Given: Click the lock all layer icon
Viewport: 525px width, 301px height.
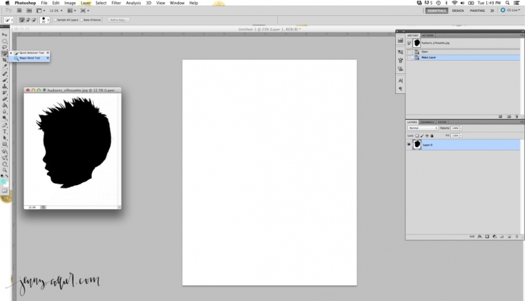Looking at the screenshot, I should click(432, 135).
